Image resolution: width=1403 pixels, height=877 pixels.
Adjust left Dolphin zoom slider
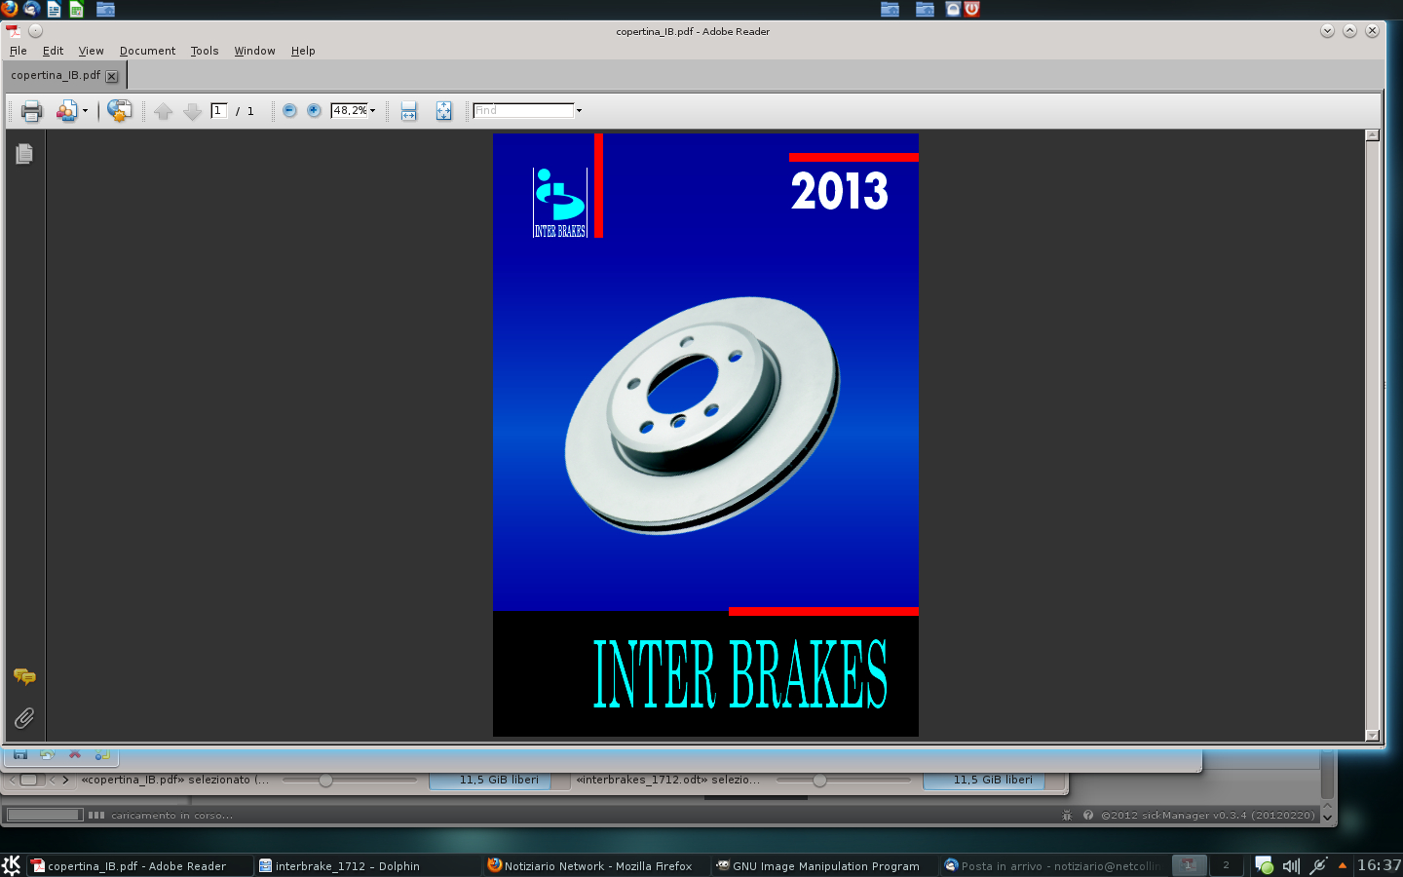click(x=349, y=780)
